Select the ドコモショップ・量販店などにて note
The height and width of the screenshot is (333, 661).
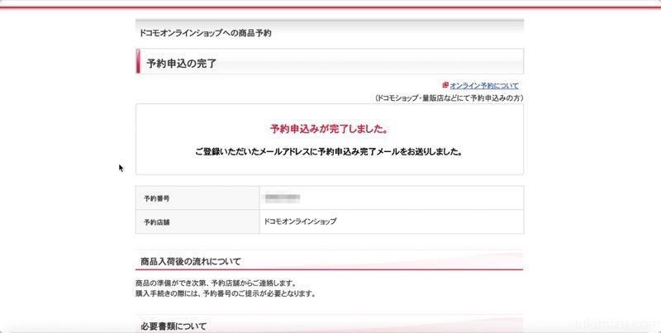click(x=449, y=98)
